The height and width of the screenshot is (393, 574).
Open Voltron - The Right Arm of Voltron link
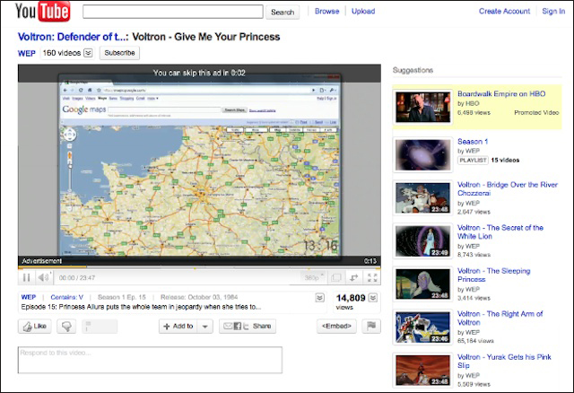[500, 319]
